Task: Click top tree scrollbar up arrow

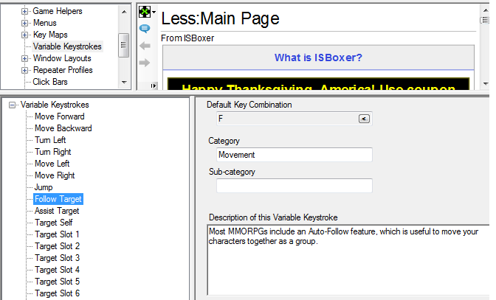Action: (124, 12)
